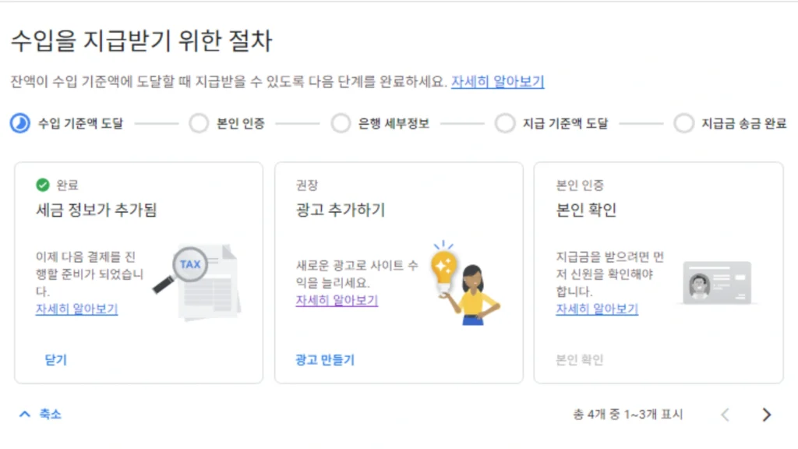Click 닫기 in the tax information card
Image resolution: width=798 pixels, height=449 pixels.
pyautogui.click(x=55, y=359)
